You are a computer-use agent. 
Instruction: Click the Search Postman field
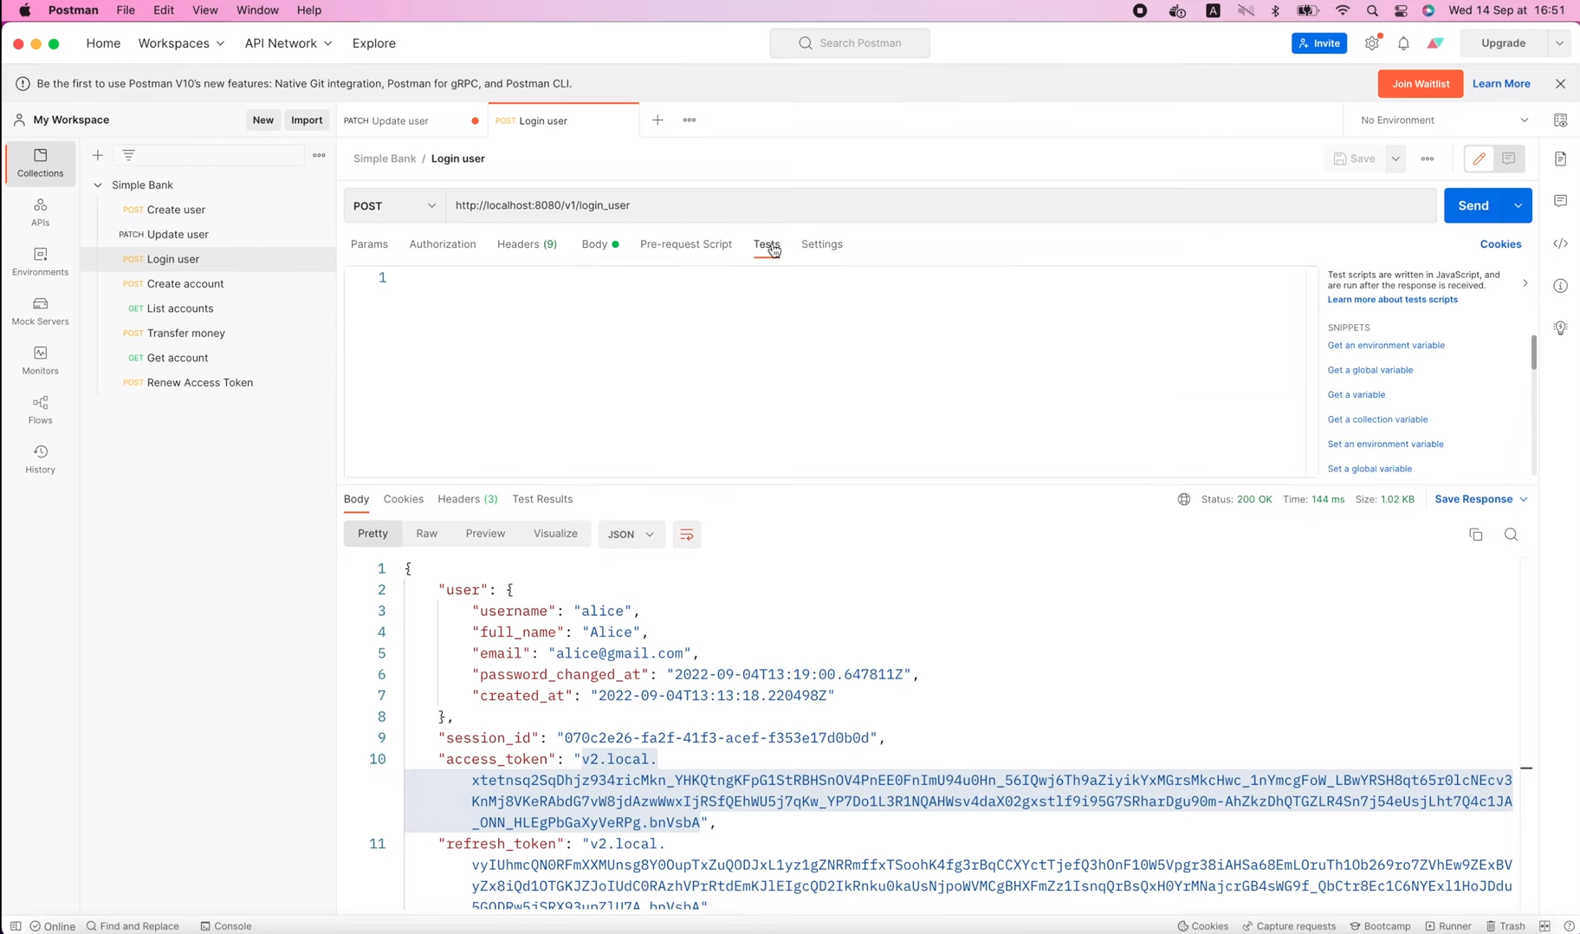(x=849, y=43)
